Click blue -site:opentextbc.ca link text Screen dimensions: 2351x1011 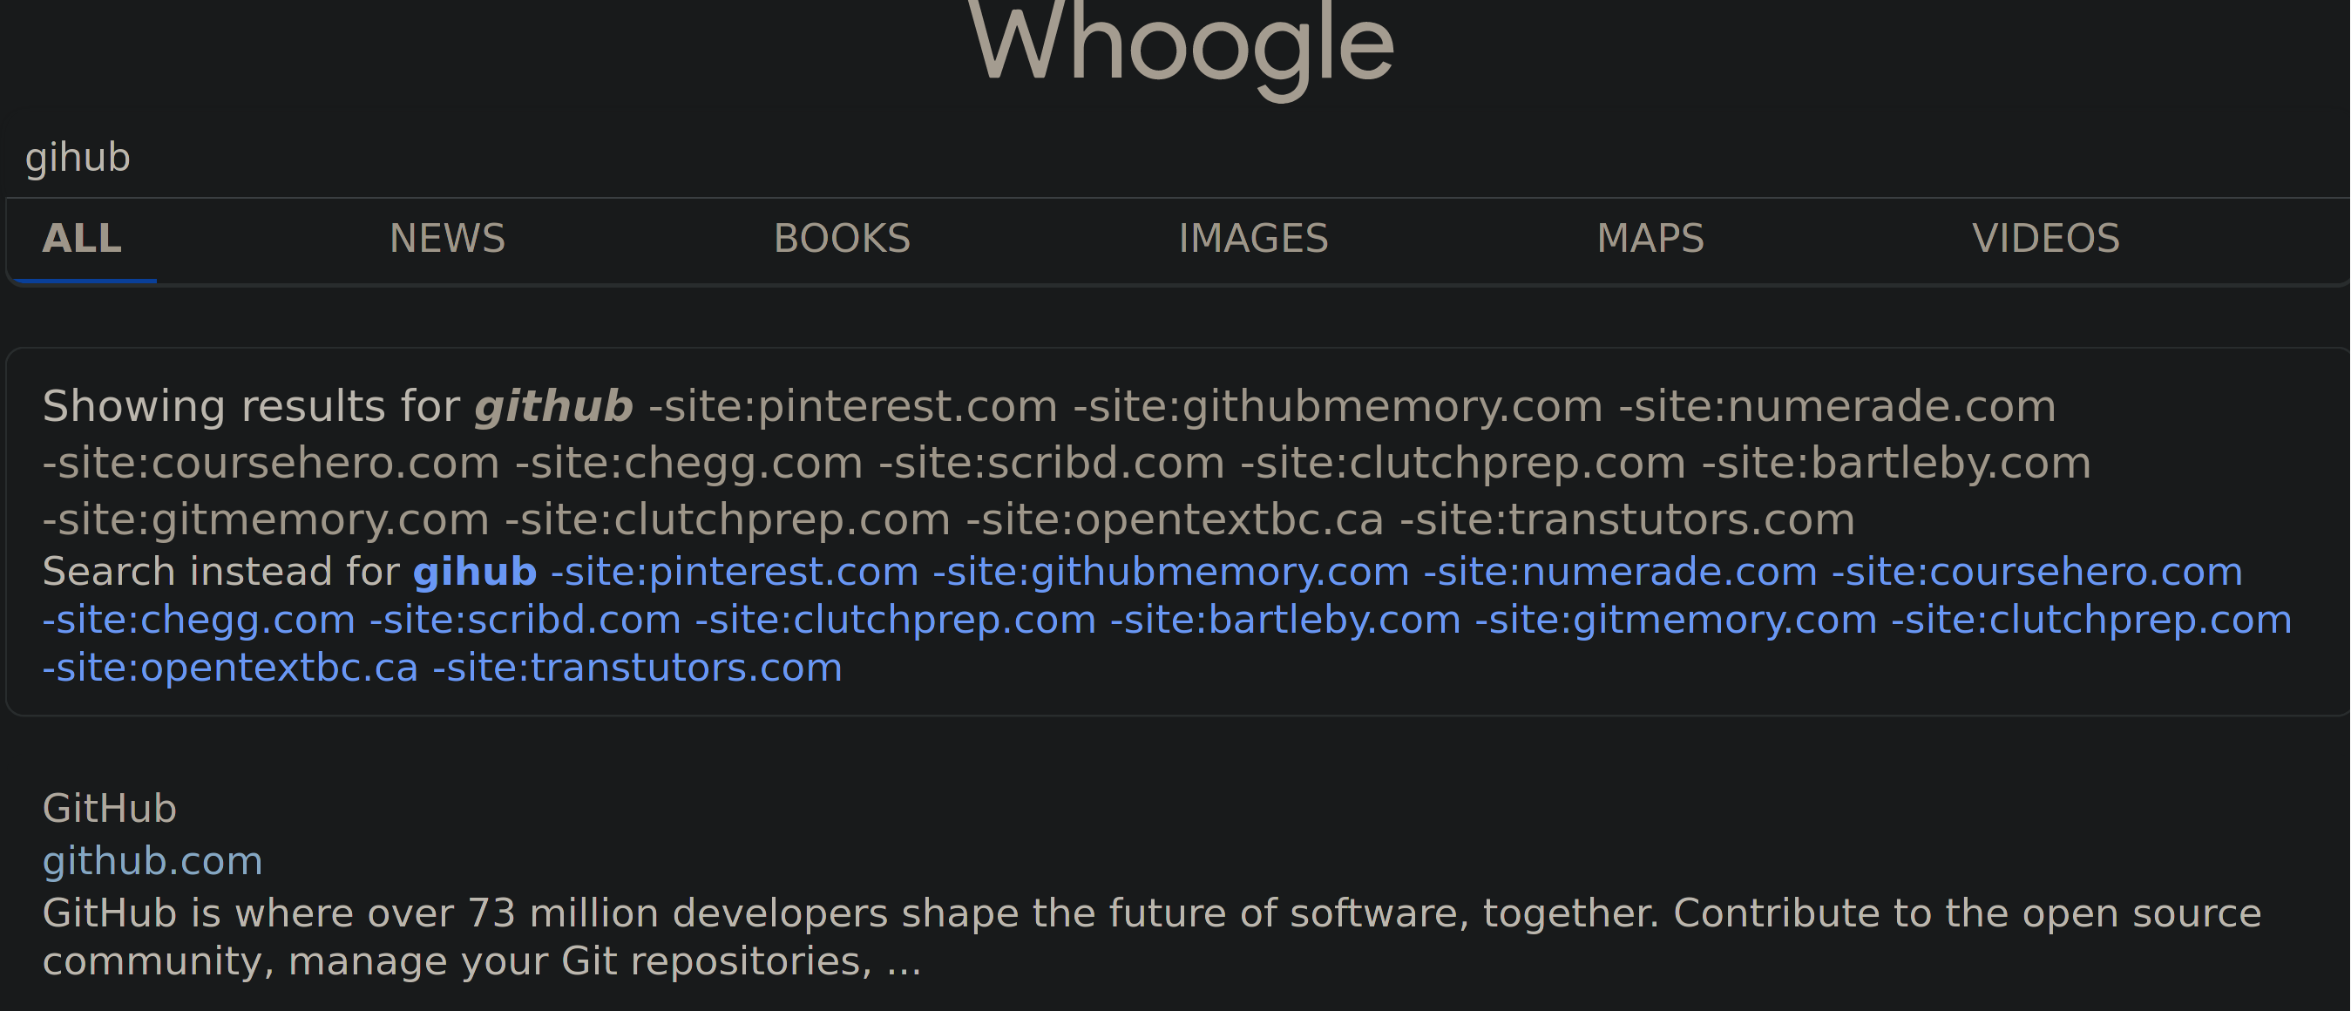point(230,668)
